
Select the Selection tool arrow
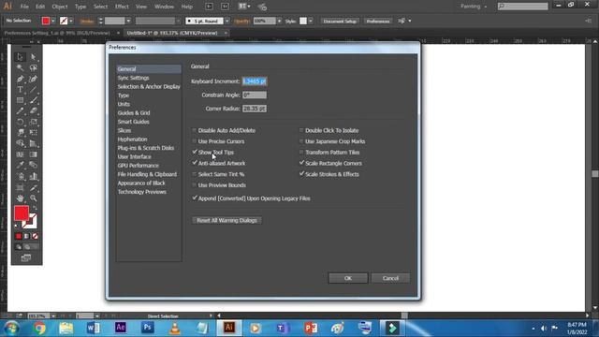[x=20, y=57]
